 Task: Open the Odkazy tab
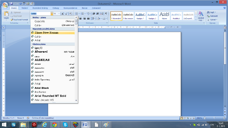pos(56,8)
